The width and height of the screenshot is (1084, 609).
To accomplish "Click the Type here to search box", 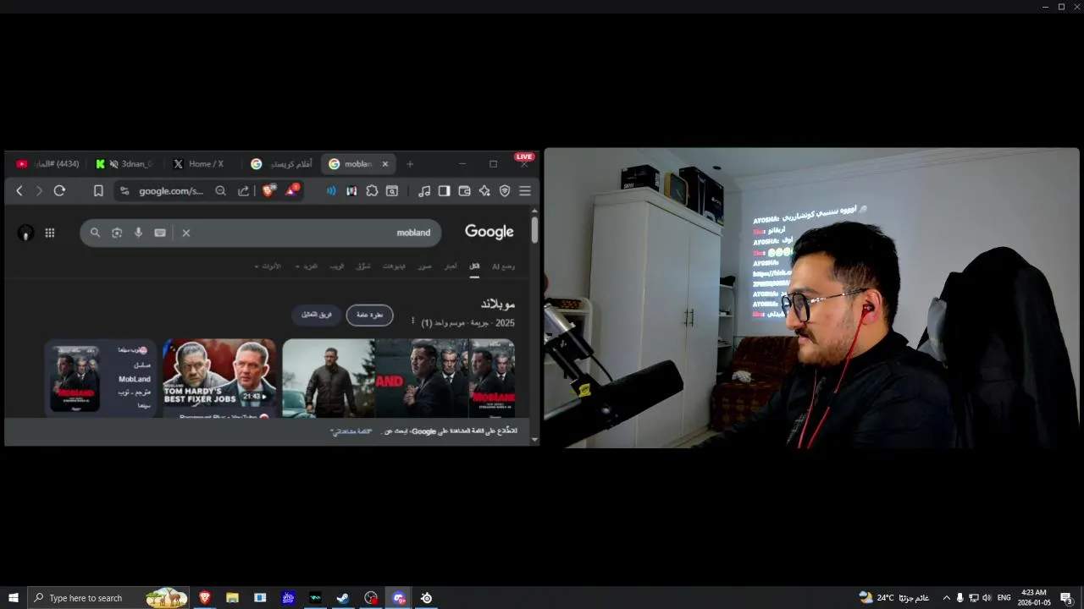I will (108, 598).
